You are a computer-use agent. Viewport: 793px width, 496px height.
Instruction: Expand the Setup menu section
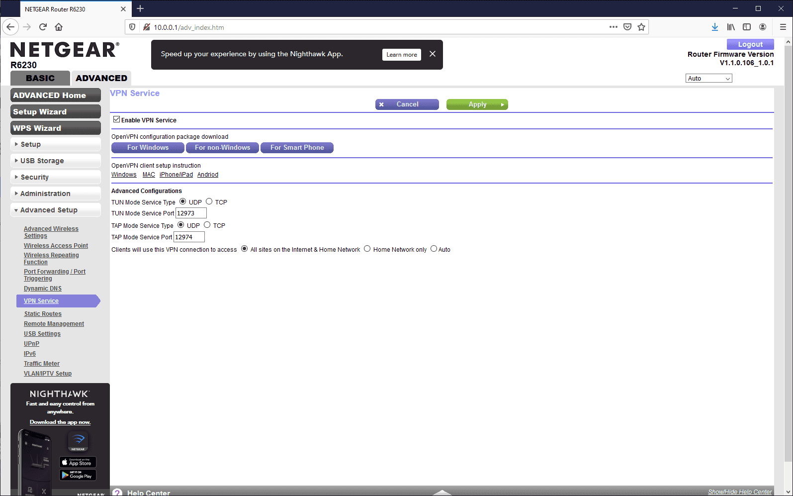[56, 144]
